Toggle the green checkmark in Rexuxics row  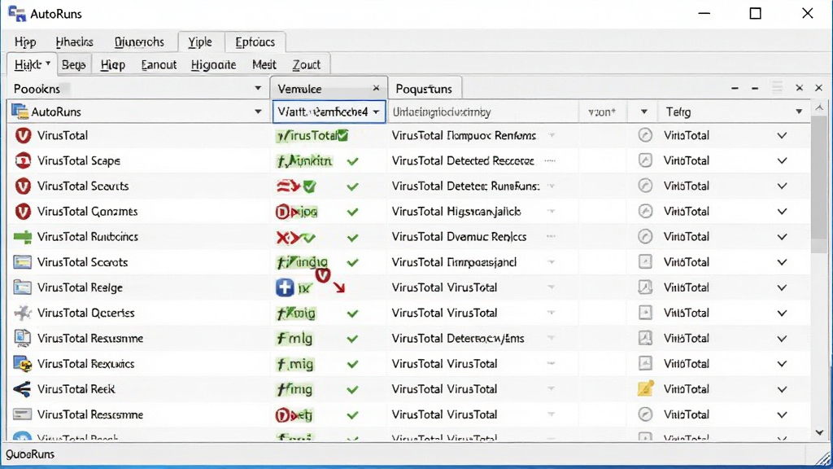(x=353, y=364)
